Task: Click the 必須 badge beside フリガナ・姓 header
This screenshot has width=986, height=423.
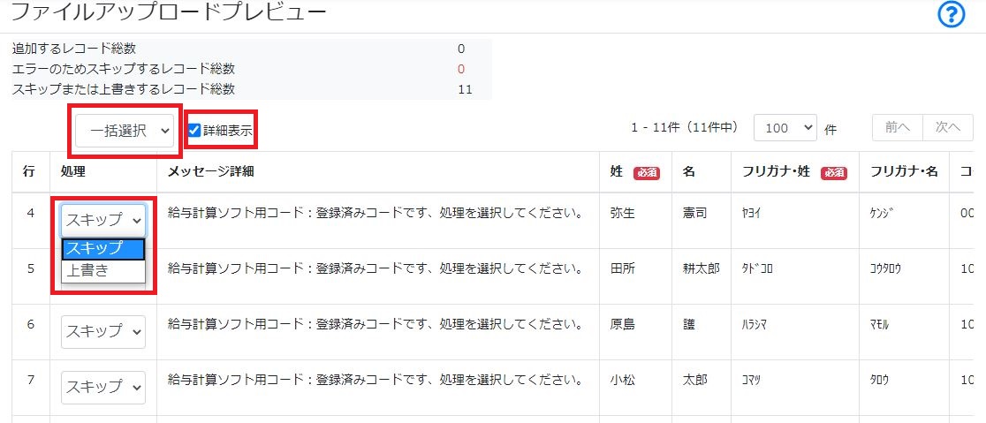Action: pyautogui.click(x=833, y=173)
